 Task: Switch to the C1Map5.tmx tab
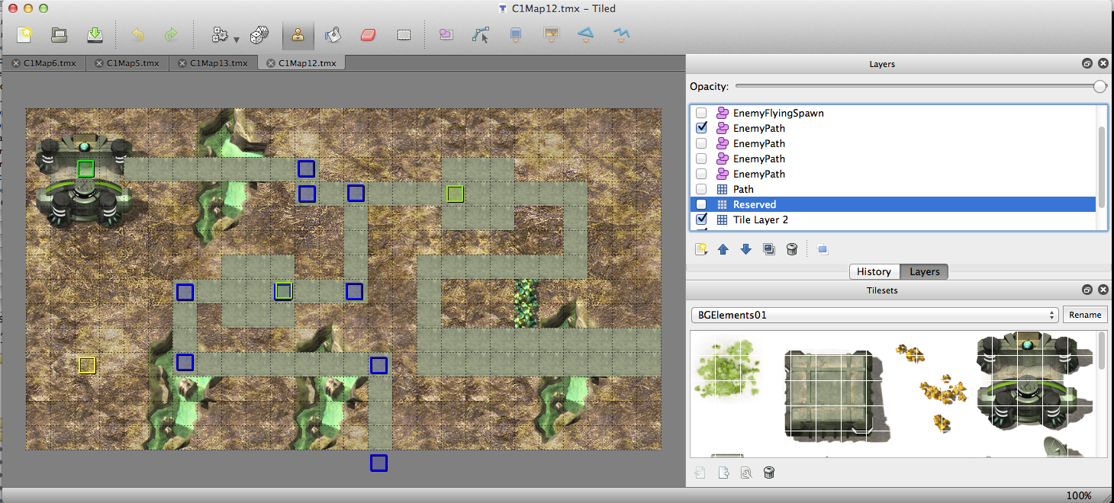[127, 63]
